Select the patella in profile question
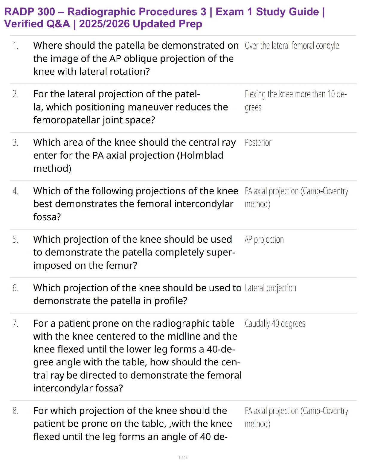The width and height of the screenshot is (366, 474). [137, 294]
